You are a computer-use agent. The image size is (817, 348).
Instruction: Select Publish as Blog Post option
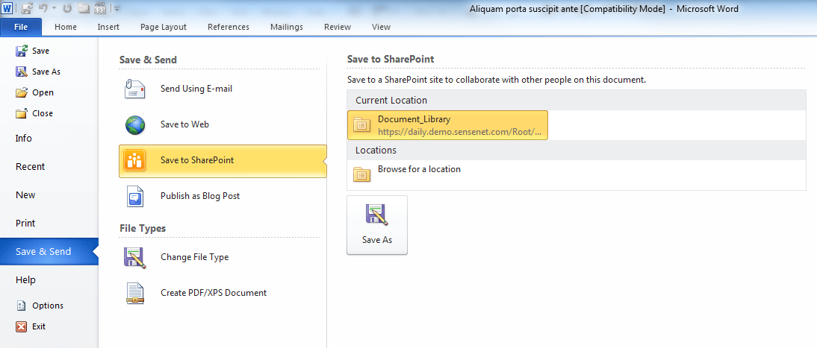click(223, 197)
